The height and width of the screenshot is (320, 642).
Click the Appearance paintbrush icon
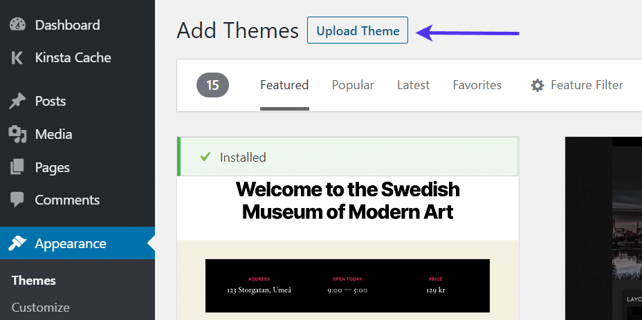[x=17, y=244]
